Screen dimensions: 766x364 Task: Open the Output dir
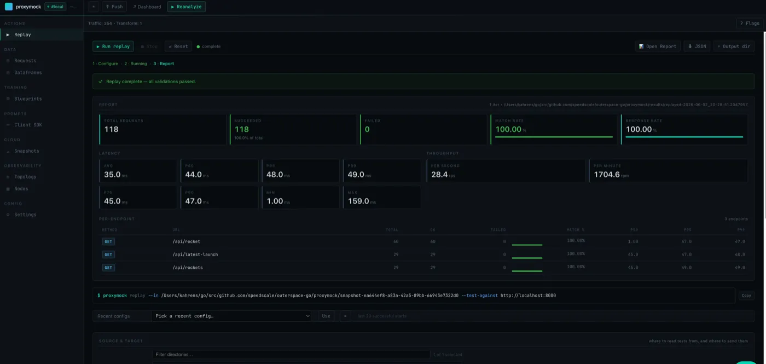(x=734, y=47)
